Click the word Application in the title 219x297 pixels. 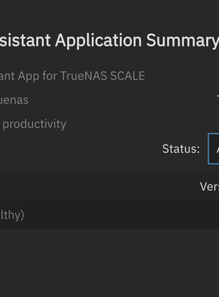tap(99, 41)
